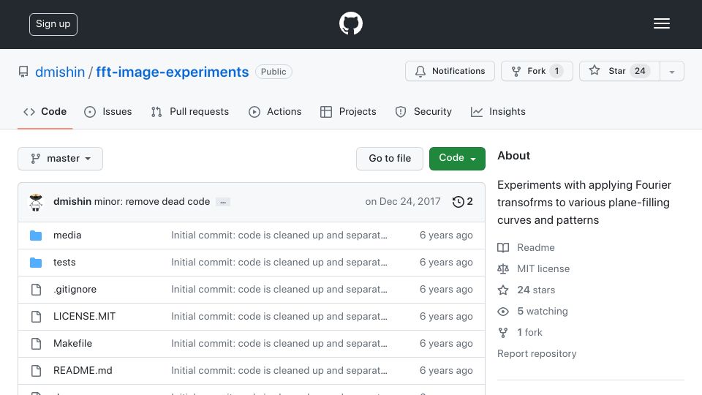Select the Code tab
The height and width of the screenshot is (395, 702).
tap(45, 111)
